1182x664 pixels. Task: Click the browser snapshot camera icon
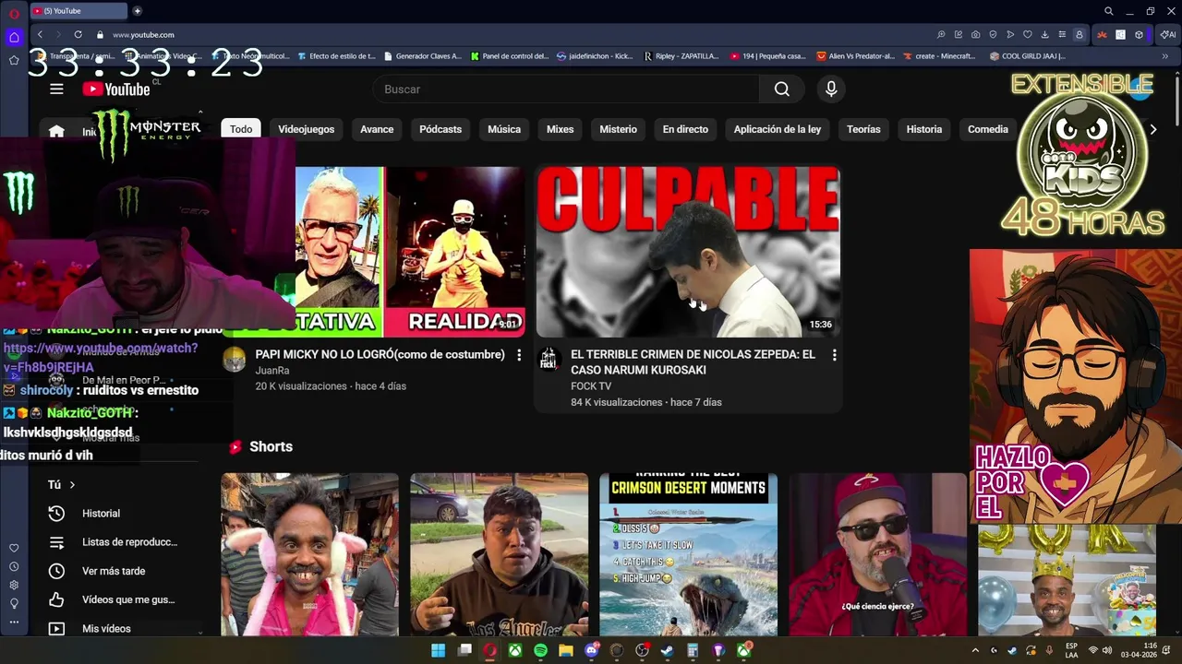coord(975,34)
